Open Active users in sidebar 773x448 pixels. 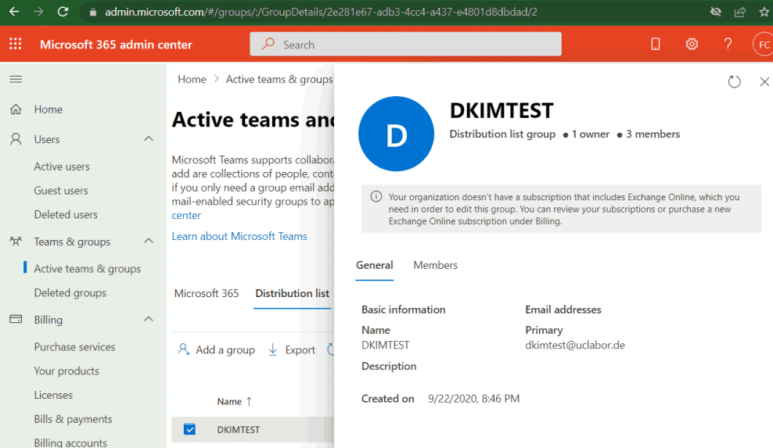[x=62, y=167]
